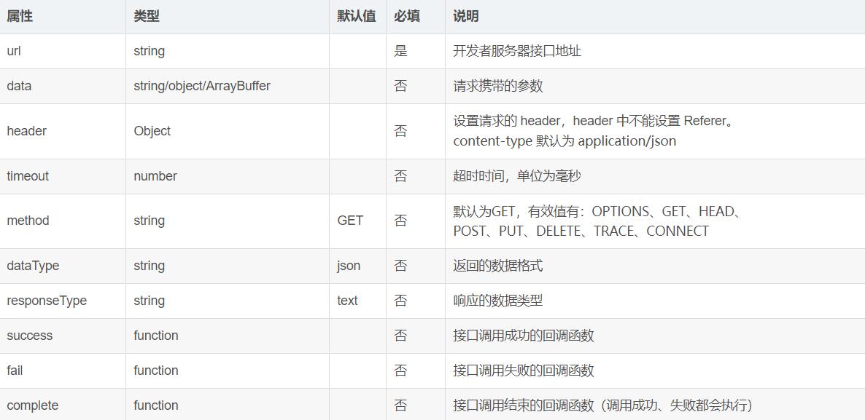Select the method property name
This screenshot has height=420, width=865.
28,221
